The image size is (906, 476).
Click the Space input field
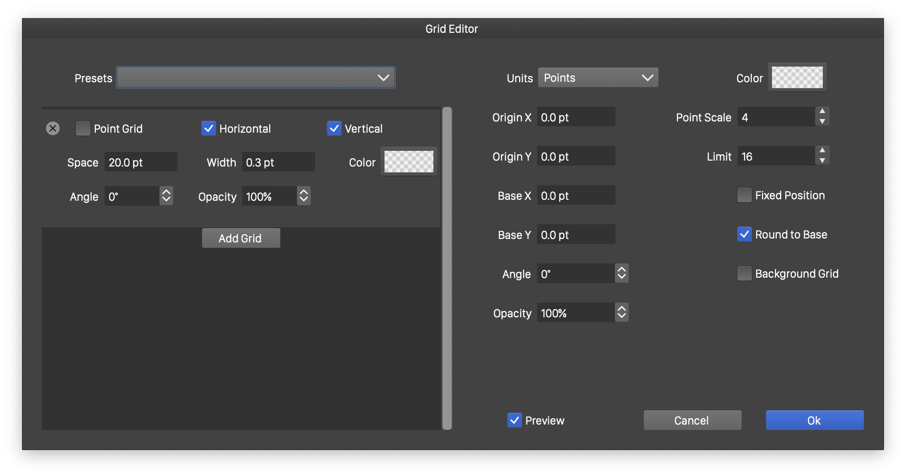pyautogui.click(x=141, y=162)
